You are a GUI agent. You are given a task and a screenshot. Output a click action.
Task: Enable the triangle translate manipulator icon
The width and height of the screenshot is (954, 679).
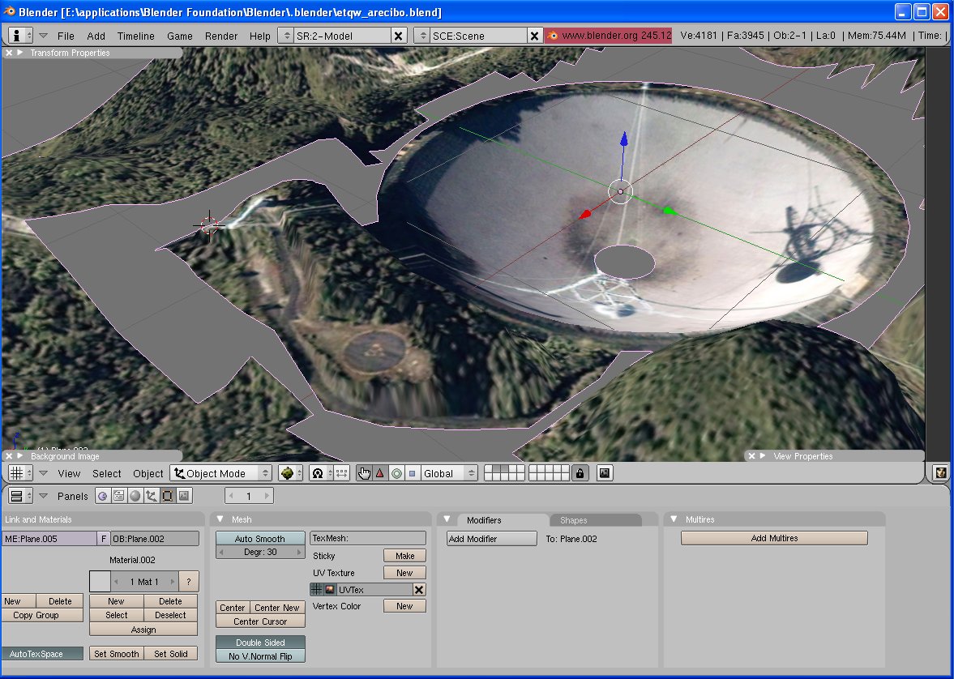[379, 473]
